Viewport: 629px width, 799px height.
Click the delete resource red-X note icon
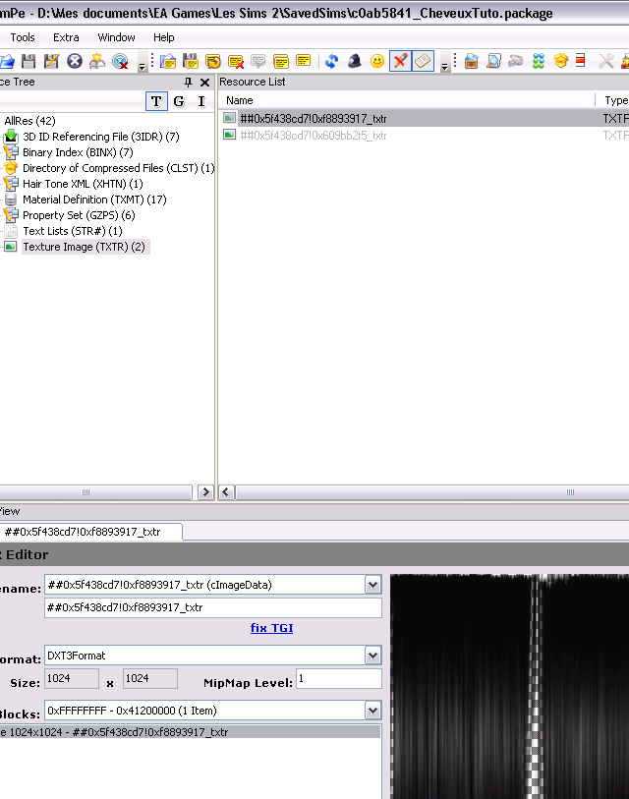236,61
